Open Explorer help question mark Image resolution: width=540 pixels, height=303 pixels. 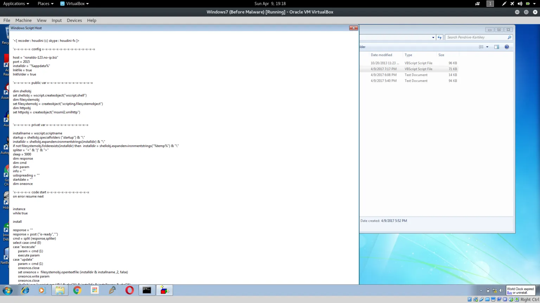tap(507, 47)
